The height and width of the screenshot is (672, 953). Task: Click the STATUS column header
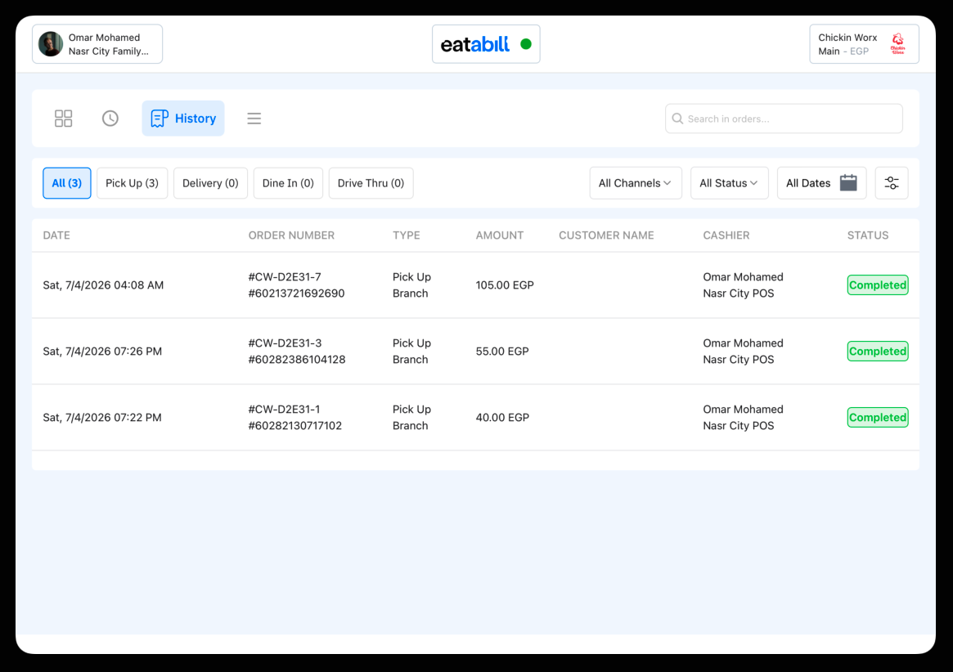tap(868, 235)
